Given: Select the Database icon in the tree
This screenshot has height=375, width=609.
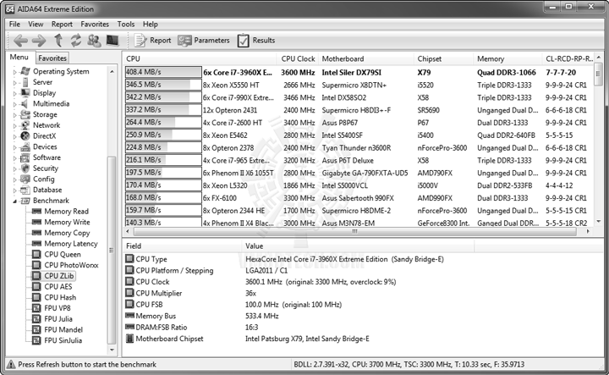Looking at the screenshot, I should tap(25, 190).
